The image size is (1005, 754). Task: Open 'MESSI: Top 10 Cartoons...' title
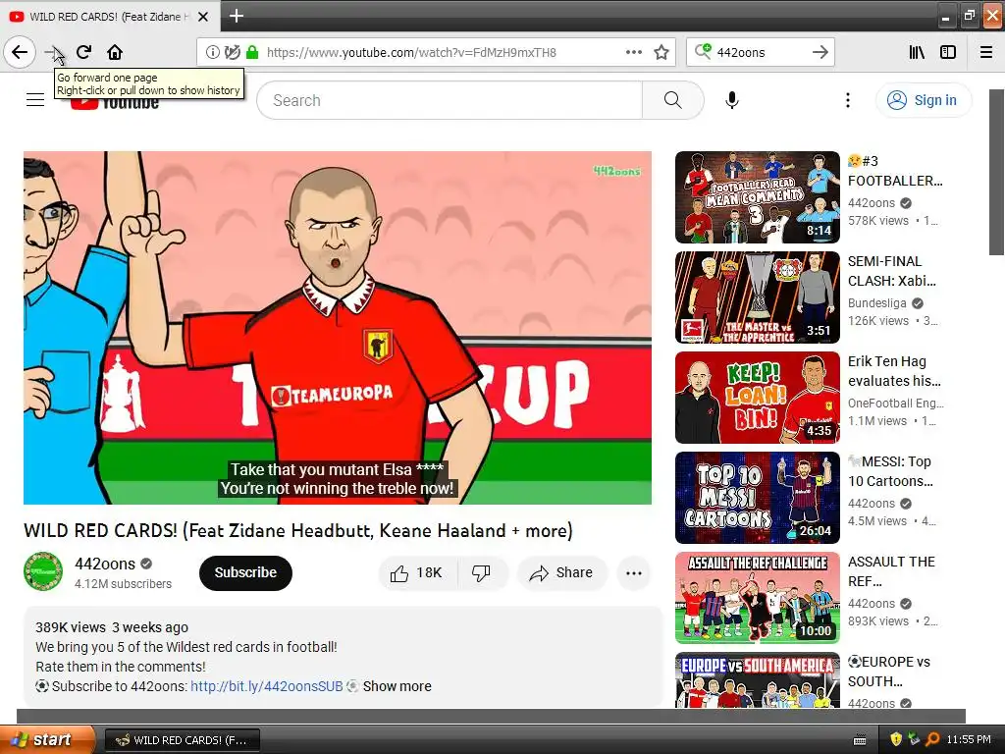pyautogui.click(x=889, y=471)
